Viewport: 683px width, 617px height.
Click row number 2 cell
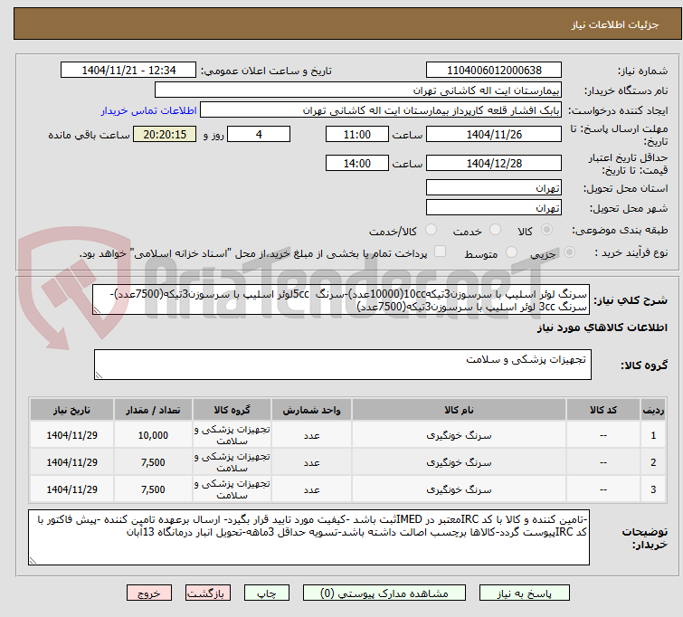point(653,462)
